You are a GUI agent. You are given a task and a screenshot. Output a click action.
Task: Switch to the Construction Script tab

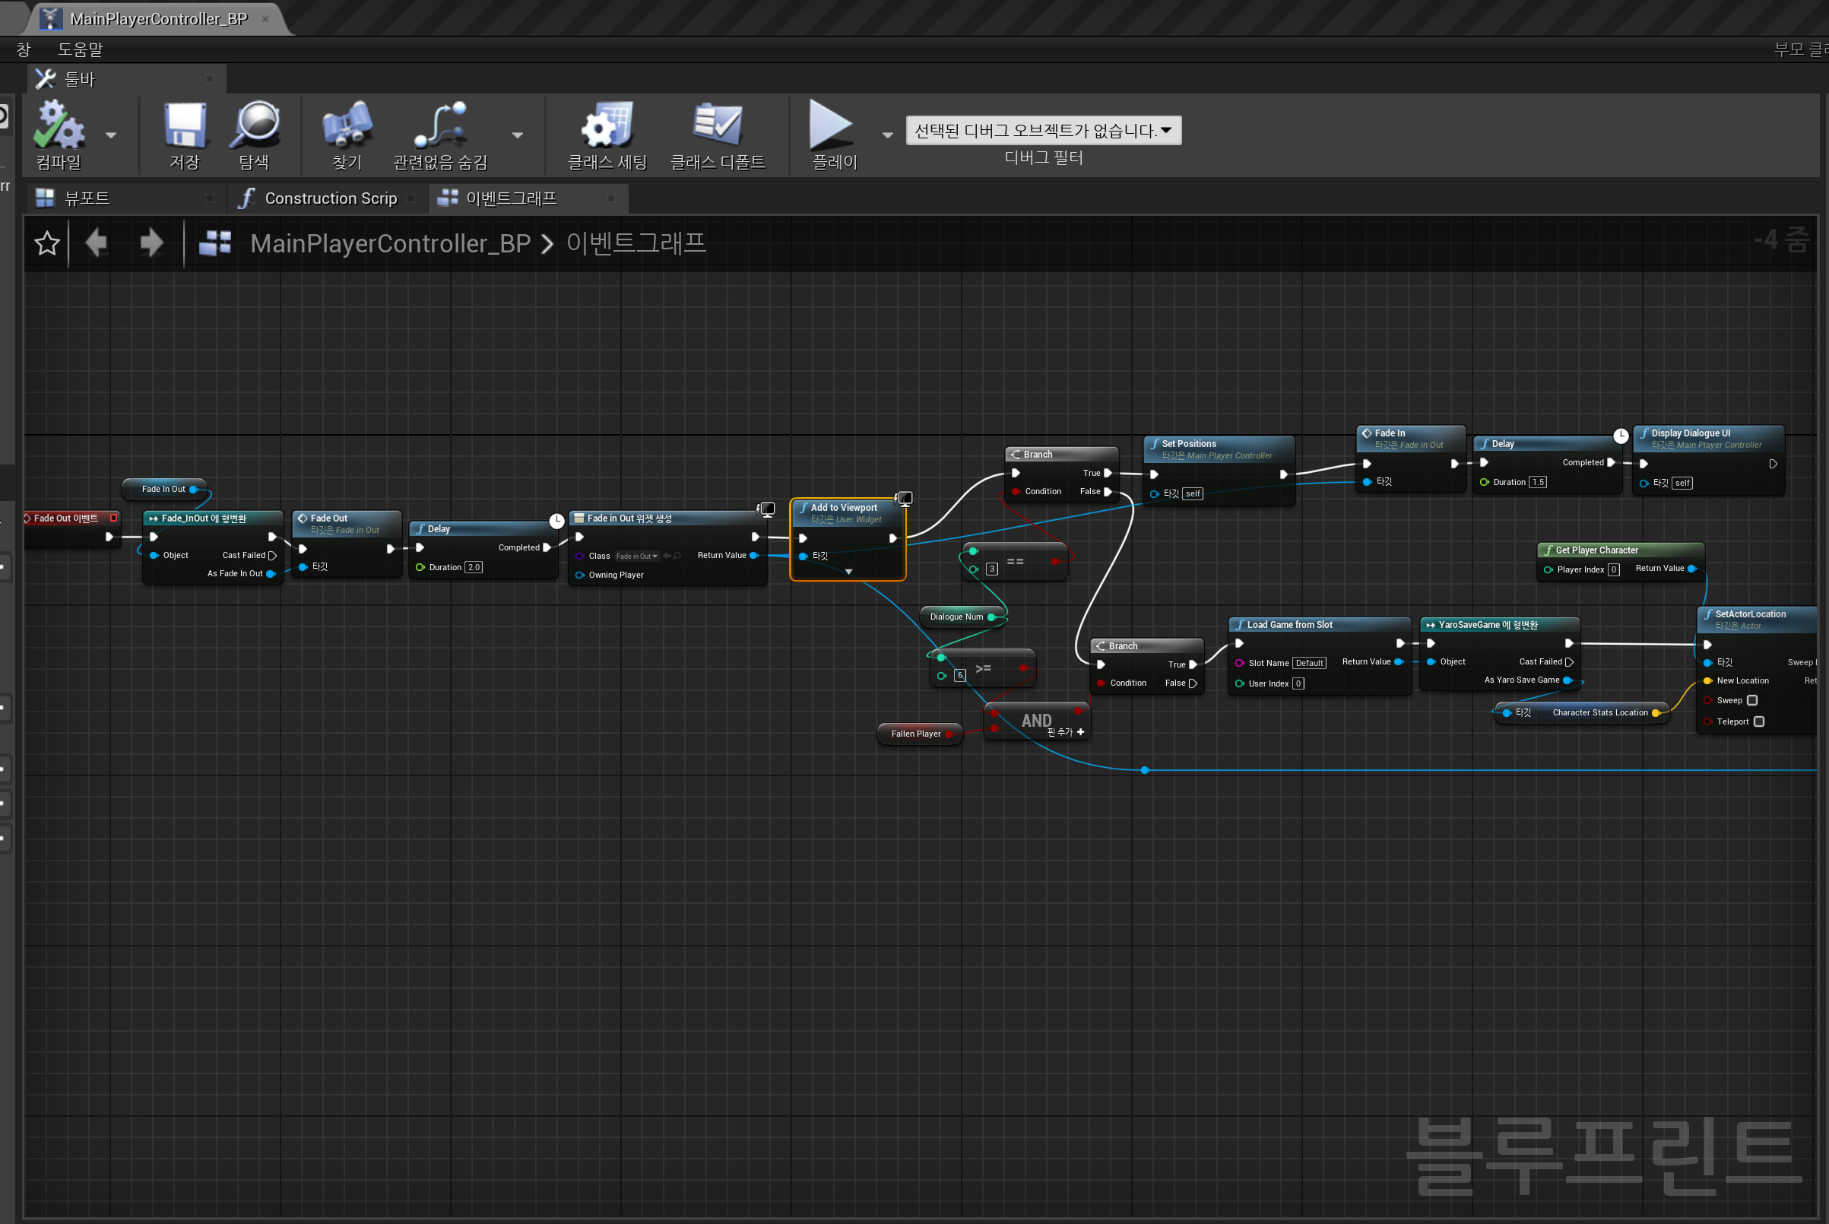329,198
